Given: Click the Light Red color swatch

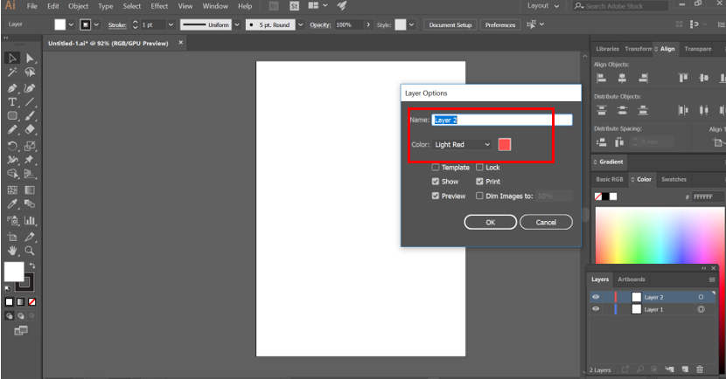Looking at the screenshot, I should pyautogui.click(x=504, y=145).
